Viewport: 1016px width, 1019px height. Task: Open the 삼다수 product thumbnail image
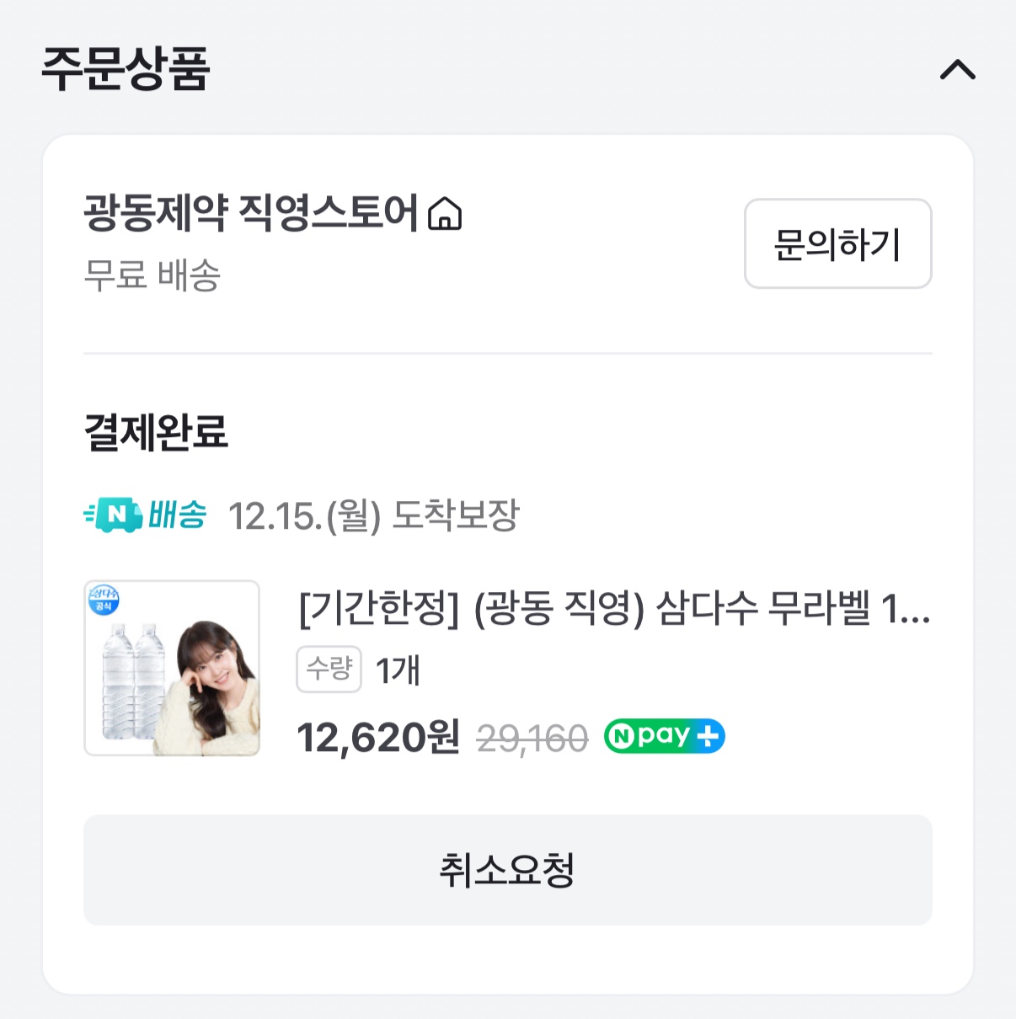tap(172, 668)
